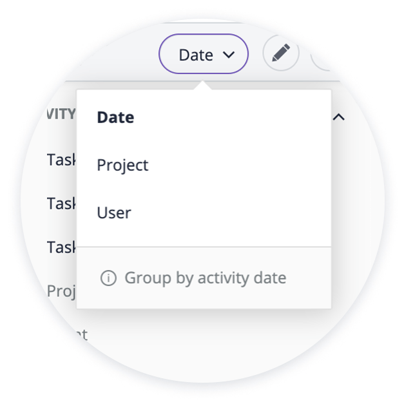Click the Group by activity date hint text
404x404 pixels.
click(x=206, y=278)
